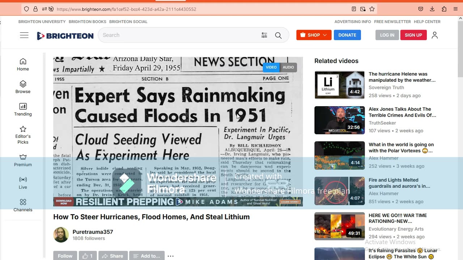Open Help Center link

coord(427,22)
